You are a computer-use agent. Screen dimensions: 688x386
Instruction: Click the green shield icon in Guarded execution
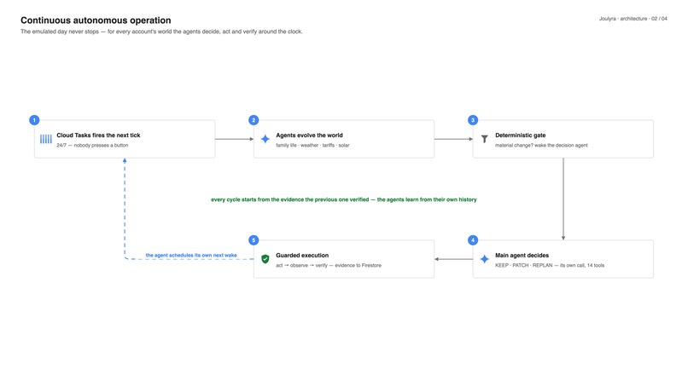265,259
